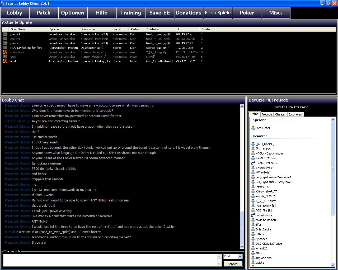Click the Poker button in top bar
Screen dimensions: 338x270
click(x=247, y=13)
